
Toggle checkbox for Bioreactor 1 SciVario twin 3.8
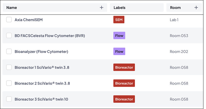[9, 67]
